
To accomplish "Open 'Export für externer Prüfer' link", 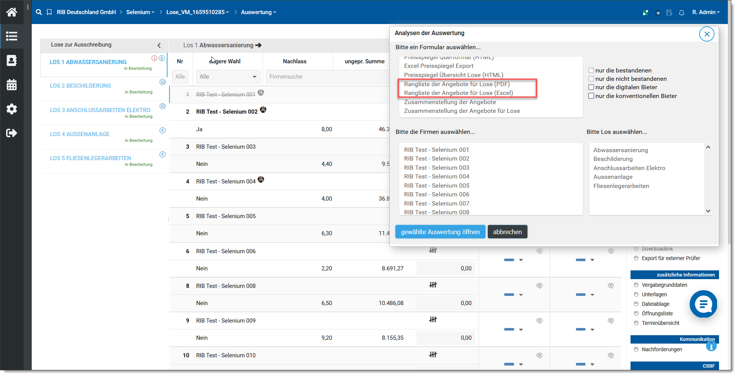I will point(671,258).
